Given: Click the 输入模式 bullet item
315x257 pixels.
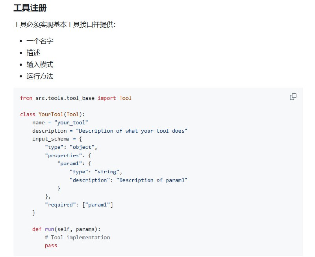Looking at the screenshot, I should point(40,65).
